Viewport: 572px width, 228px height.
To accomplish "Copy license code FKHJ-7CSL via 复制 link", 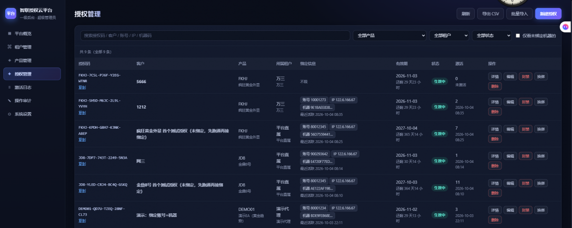I will point(82,87).
